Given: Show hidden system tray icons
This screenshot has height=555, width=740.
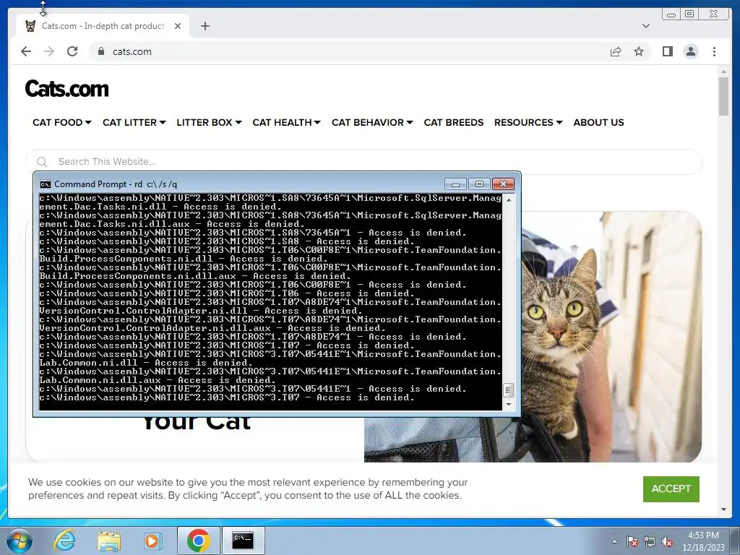Looking at the screenshot, I should click(x=614, y=541).
